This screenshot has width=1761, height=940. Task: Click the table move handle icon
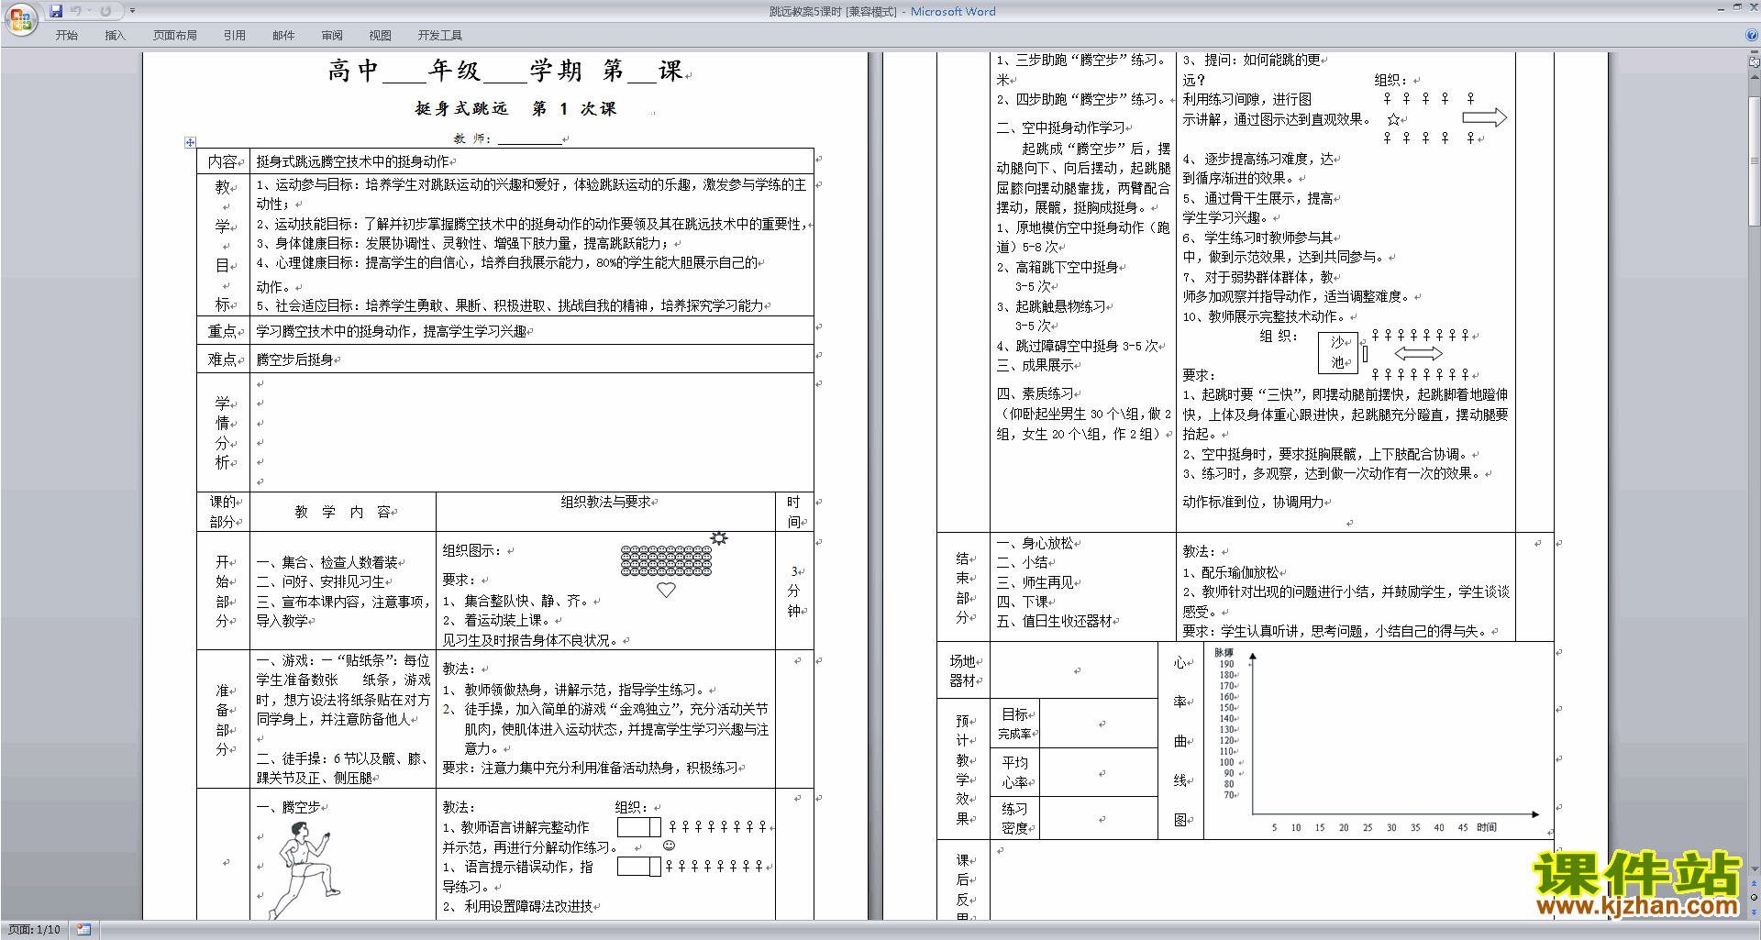(190, 142)
